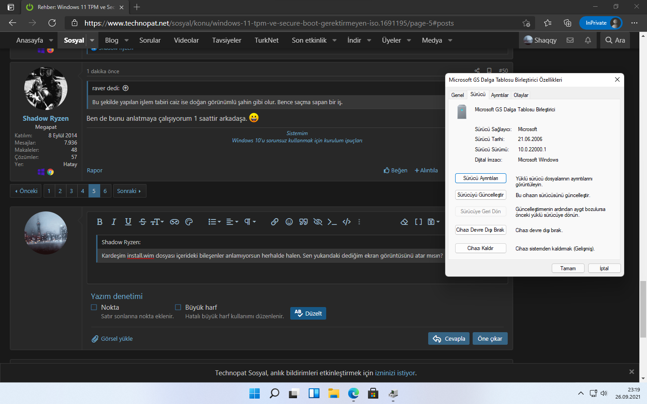Open the forum inbox envelope icon

[x=570, y=40]
